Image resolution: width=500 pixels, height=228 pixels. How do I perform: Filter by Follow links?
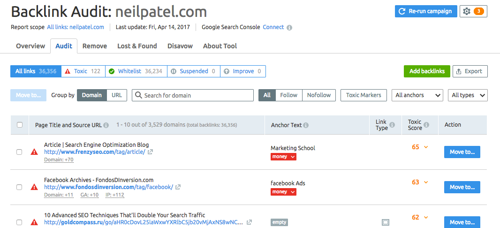pyautogui.click(x=288, y=95)
